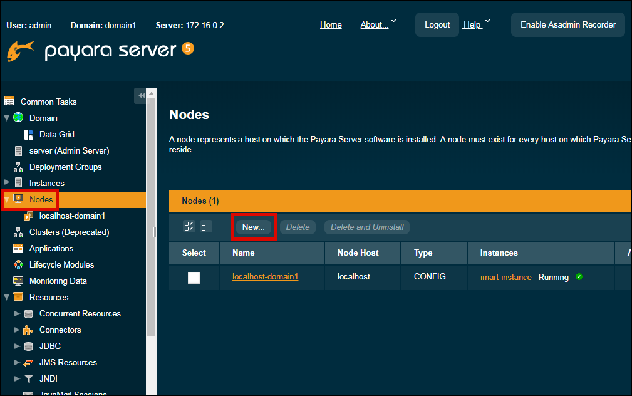Expand the JDBC resources node
The height and width of the screenshot is (396, 632).
(18, 346)
